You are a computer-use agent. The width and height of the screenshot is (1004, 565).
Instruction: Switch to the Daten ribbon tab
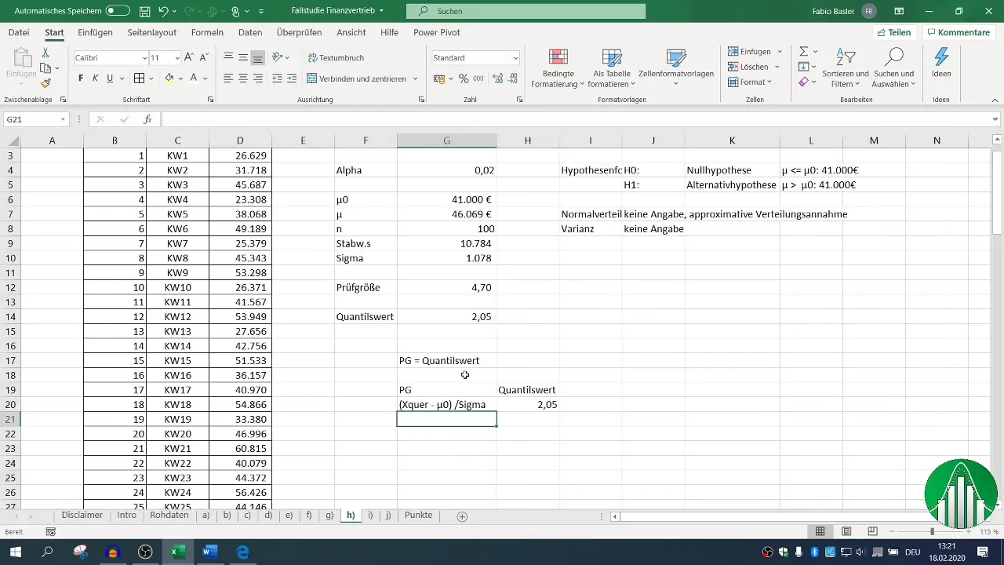click(x=250, y=32)
